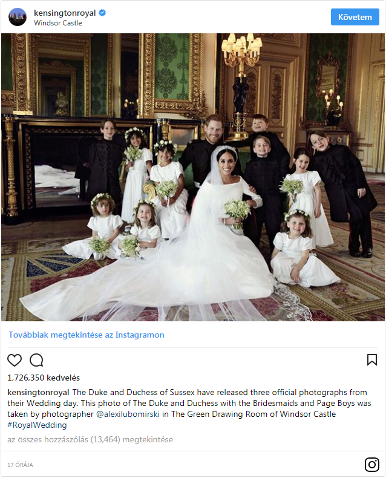
Task: Click the 17 ÓRÁJA timestamp
Action: pyautogui.click(x=20, y=465)
